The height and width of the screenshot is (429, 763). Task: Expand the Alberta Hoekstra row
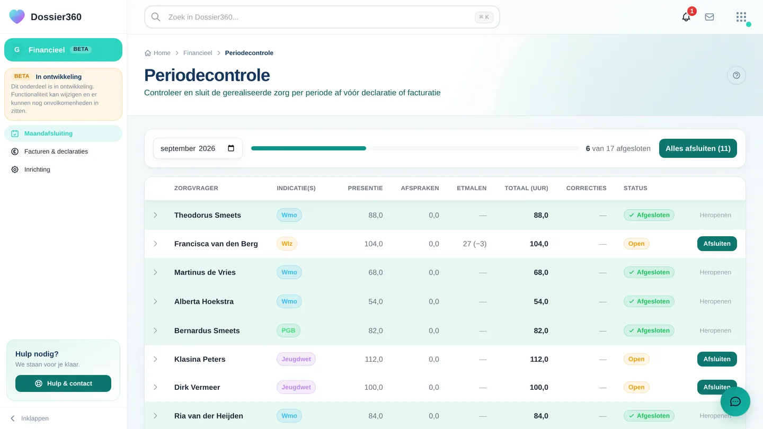[155, 301]
